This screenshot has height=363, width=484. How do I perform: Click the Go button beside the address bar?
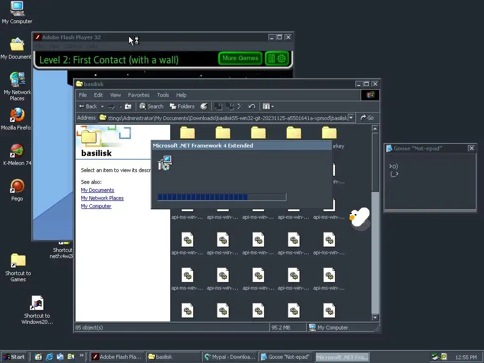(x=367, y=118)
